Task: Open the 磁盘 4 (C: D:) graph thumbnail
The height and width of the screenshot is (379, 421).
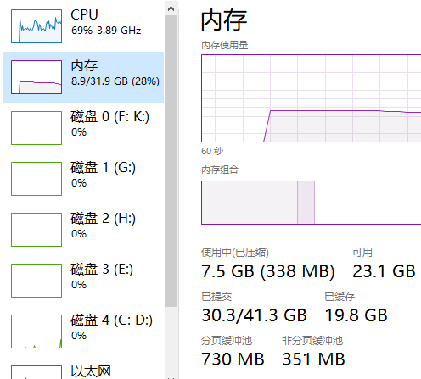Action: pos(36,332)
